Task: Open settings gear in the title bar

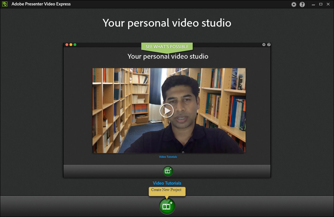Action: click(x=294, y=4)
